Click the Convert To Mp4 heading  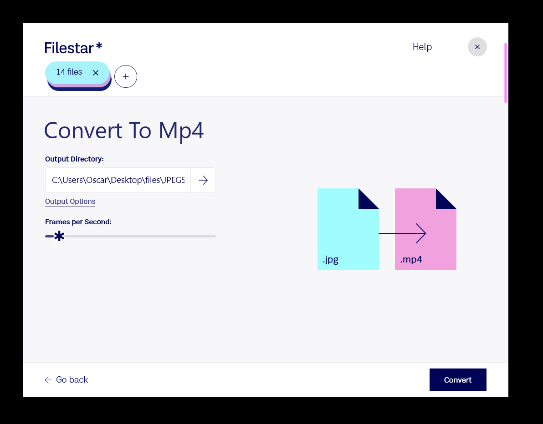coord(124,131)
